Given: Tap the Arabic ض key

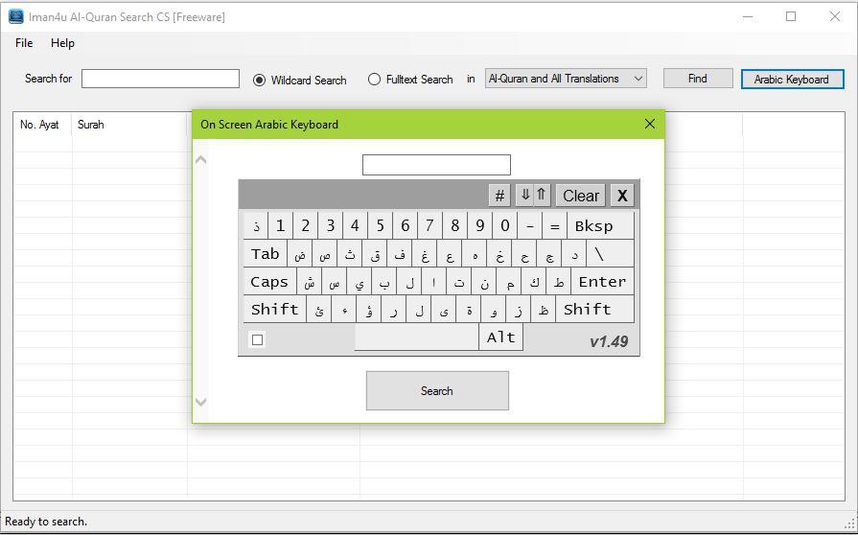Looking at the screenshot, I should click(x=299, y=254).
